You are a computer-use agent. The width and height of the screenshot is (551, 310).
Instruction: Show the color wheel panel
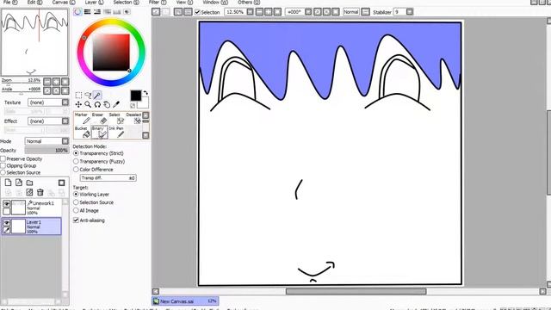[x=77, y=12]
